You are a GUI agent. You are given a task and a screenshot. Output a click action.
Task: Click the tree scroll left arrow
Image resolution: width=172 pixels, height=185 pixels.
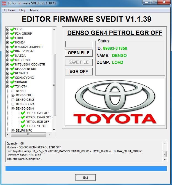point(8,134)
